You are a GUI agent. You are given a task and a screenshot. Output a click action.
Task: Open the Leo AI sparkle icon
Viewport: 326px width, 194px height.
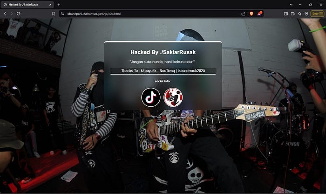click(299, 14)
